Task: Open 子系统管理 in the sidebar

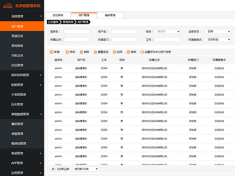Action: [22, 95]
